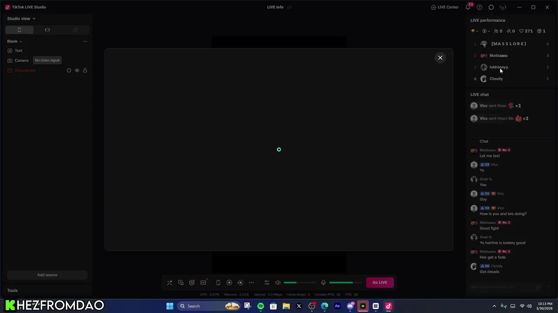Toggle lock on Discord.exe source
The height and width of the screenshot is (313, 558).
[85, 70]
